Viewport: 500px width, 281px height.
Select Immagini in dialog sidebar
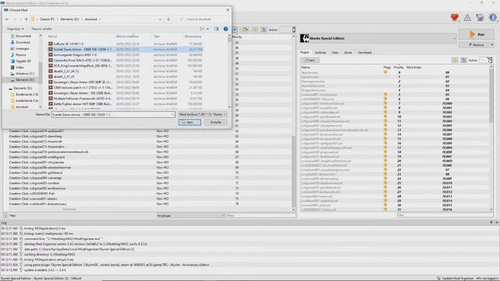point(20,48)
